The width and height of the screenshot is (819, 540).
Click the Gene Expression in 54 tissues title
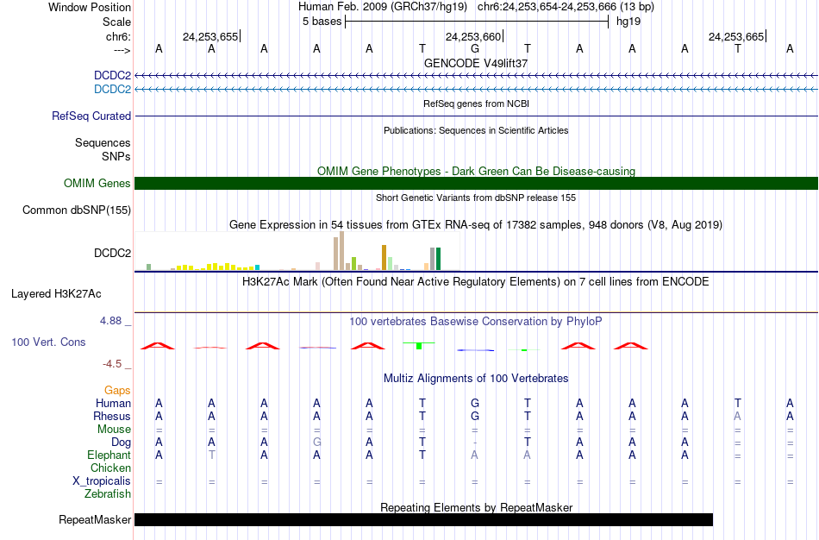click(x=476, y=225)
